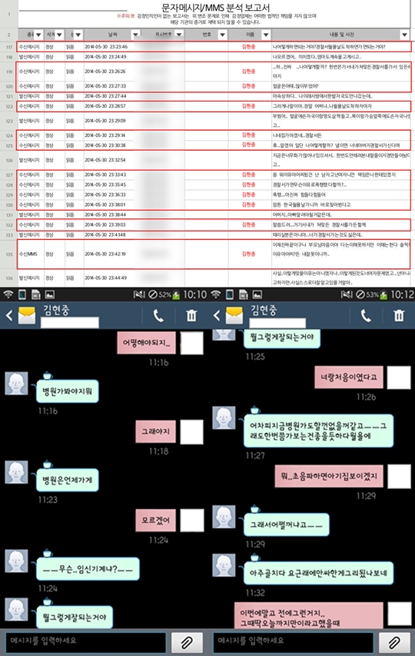Tap the muted NFC icon in the 10:12 status bar
Image resolution: width=415 pixels, height=656 pixels.
click(x=347, y=295)
